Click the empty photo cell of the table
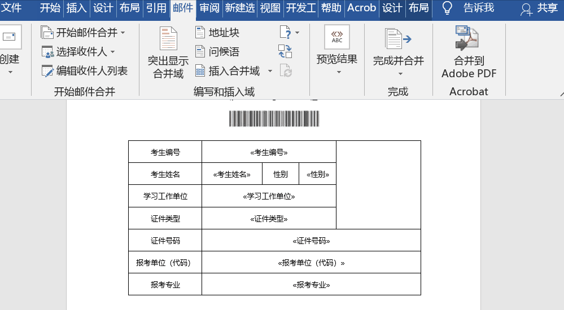Viewport: 564px width, 310px height. pyautogui.click(x=378, y=185)
